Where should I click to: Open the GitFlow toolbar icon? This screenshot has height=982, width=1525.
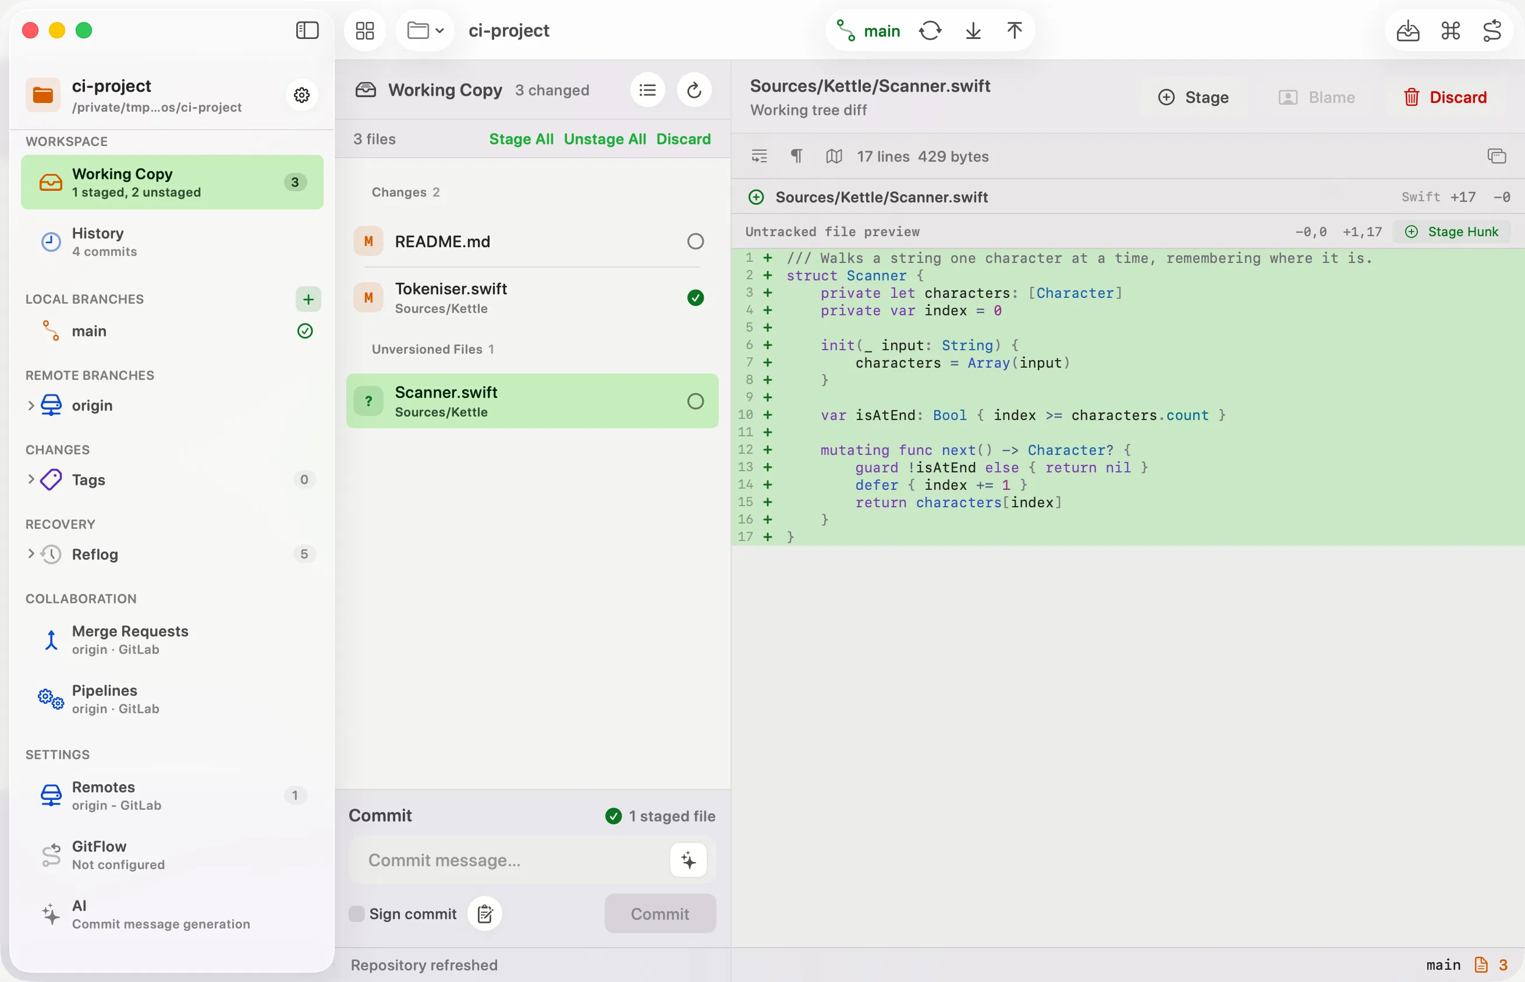coord(1492,31)
